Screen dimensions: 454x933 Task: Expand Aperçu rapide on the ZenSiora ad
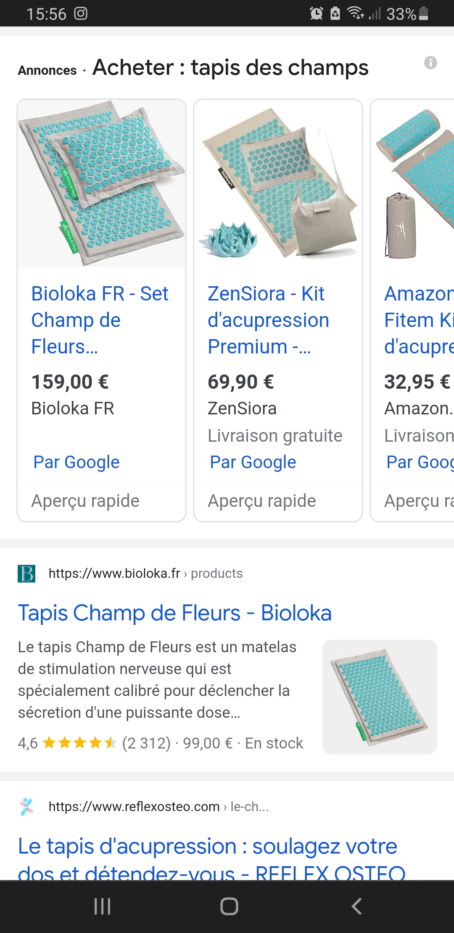(262, 501)
